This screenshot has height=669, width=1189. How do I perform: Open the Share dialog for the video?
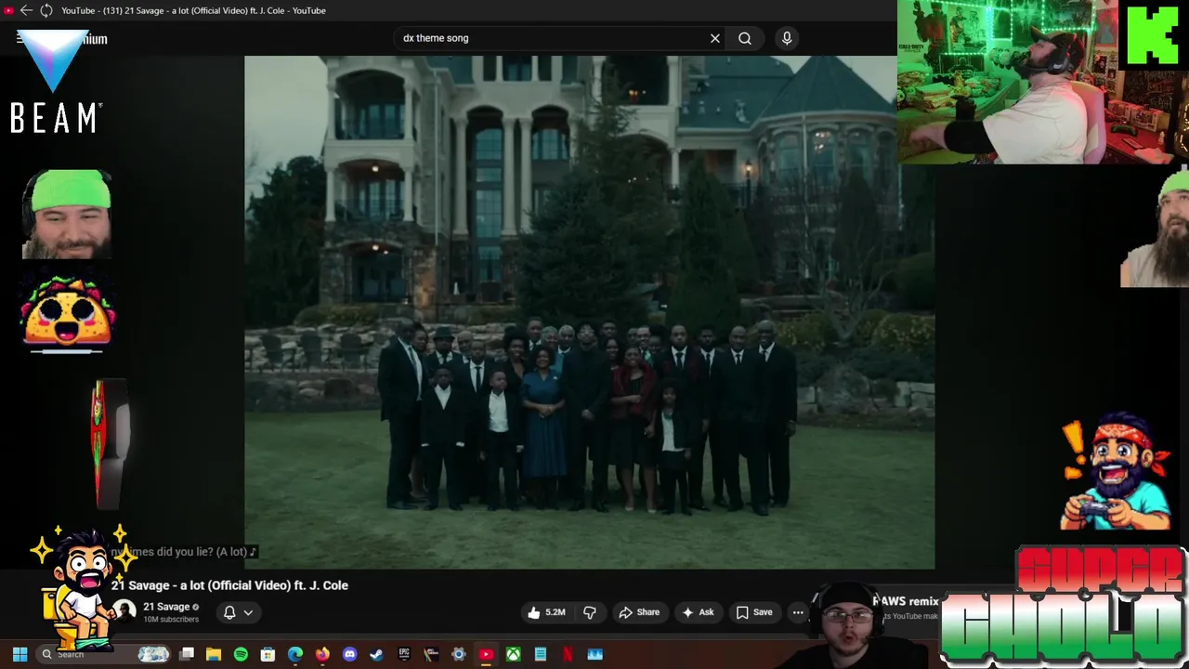point(639,612)
